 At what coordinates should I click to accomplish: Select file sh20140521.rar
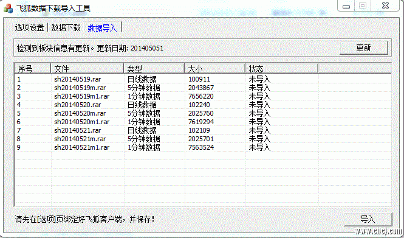(78, 130)
